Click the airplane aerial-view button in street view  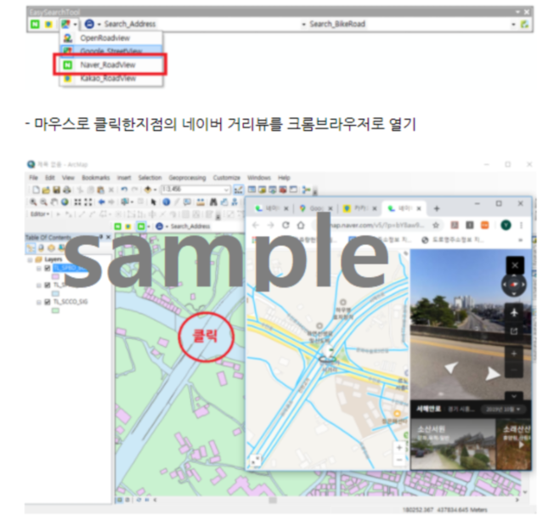coord(514,312)
